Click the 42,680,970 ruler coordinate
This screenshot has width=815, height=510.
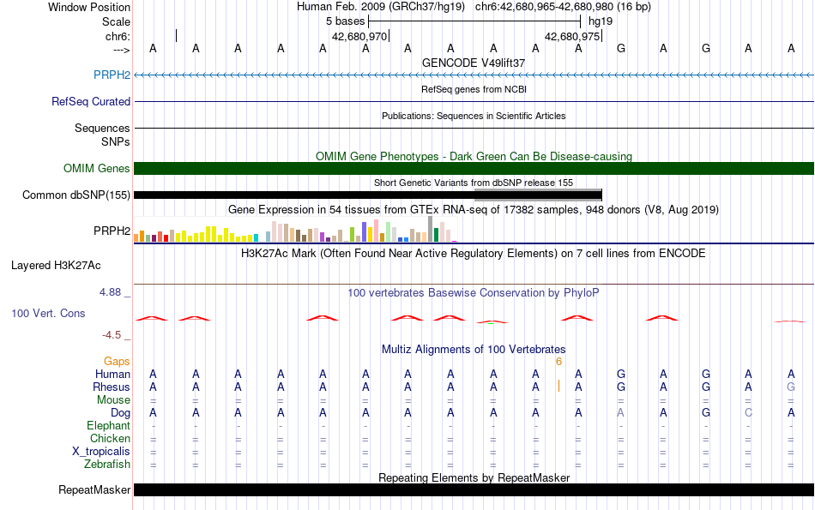click(359, 36)
